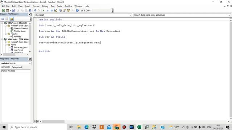Image resolution: width=232 pixels, height=130 pixels.
Task: Save the workbook with the floppy icon
Action: (x=13, y=10)
